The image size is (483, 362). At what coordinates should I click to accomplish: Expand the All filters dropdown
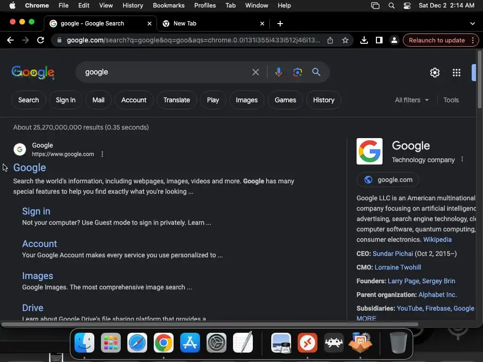[411, 100]
